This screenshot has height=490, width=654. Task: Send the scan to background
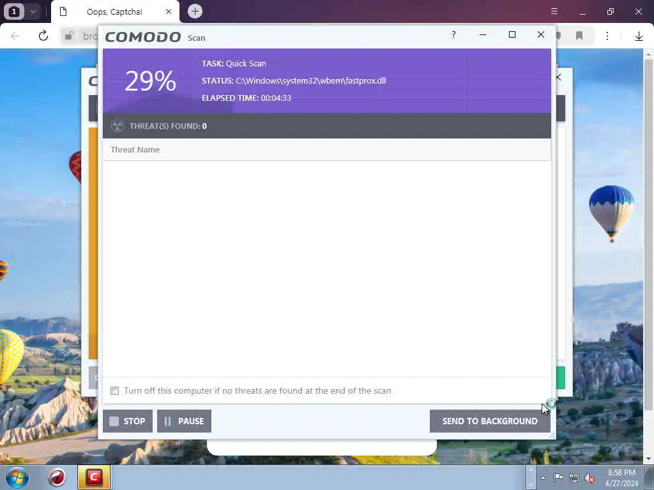[x=490, y=421]
